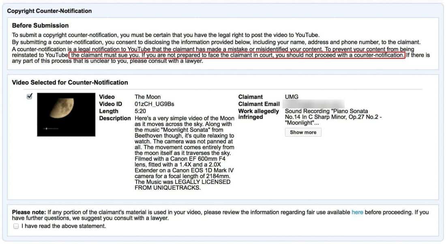Expand details with Show more button
The image size is (446, 244).
coord(303,132)
